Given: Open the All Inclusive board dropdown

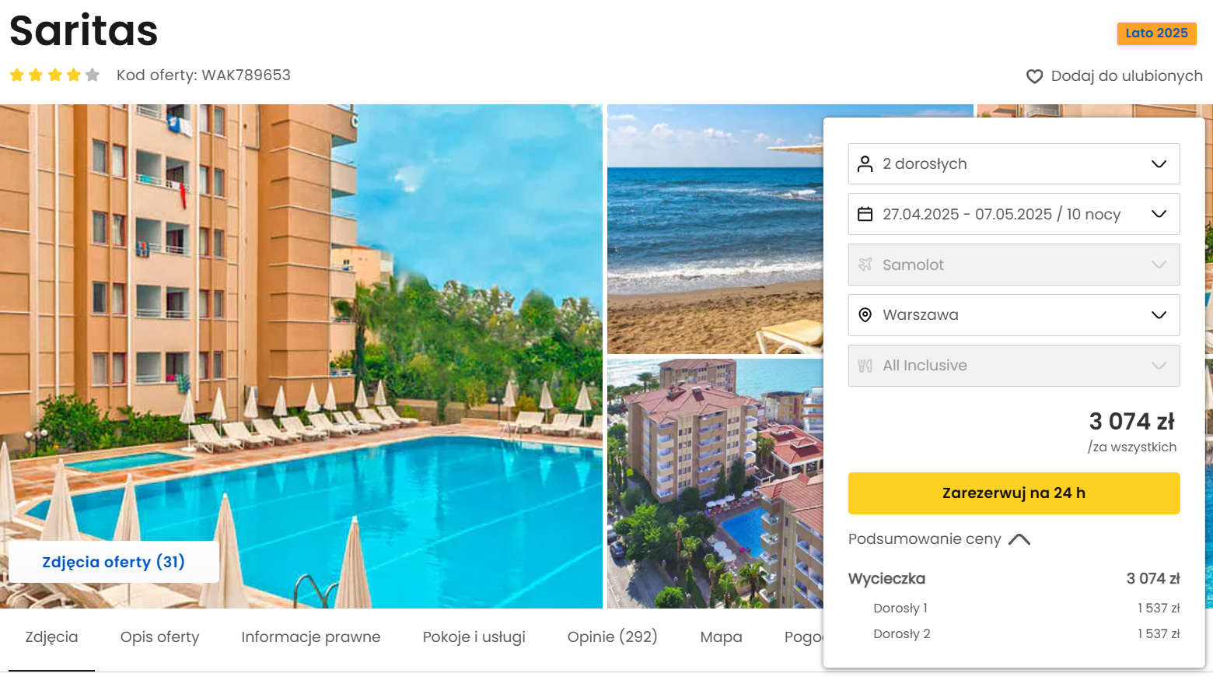Looking at the screenshot, I should [1014, 366].
